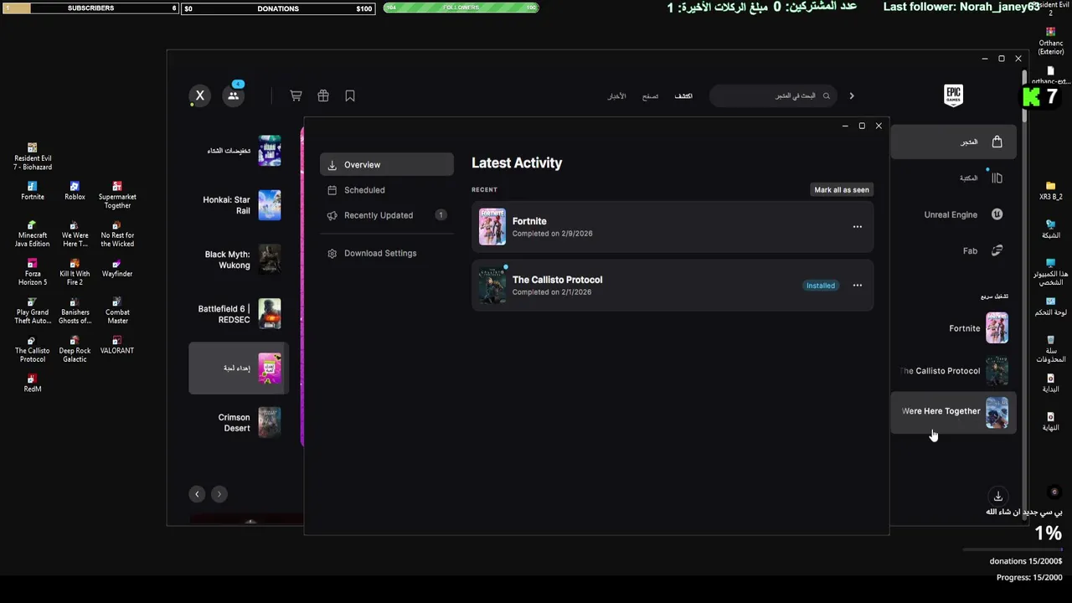1072x603 pixels.
Task: Click the Wayfinder desktop shortcut
Action: 117,268
